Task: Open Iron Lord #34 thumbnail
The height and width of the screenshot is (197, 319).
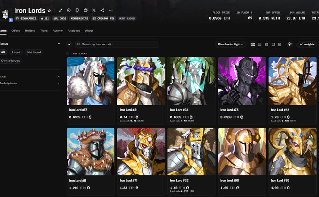Action: (x=191, y=81)
